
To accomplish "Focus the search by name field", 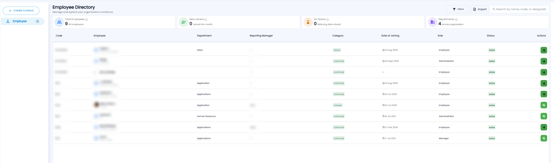I will (x=519, y=9).
